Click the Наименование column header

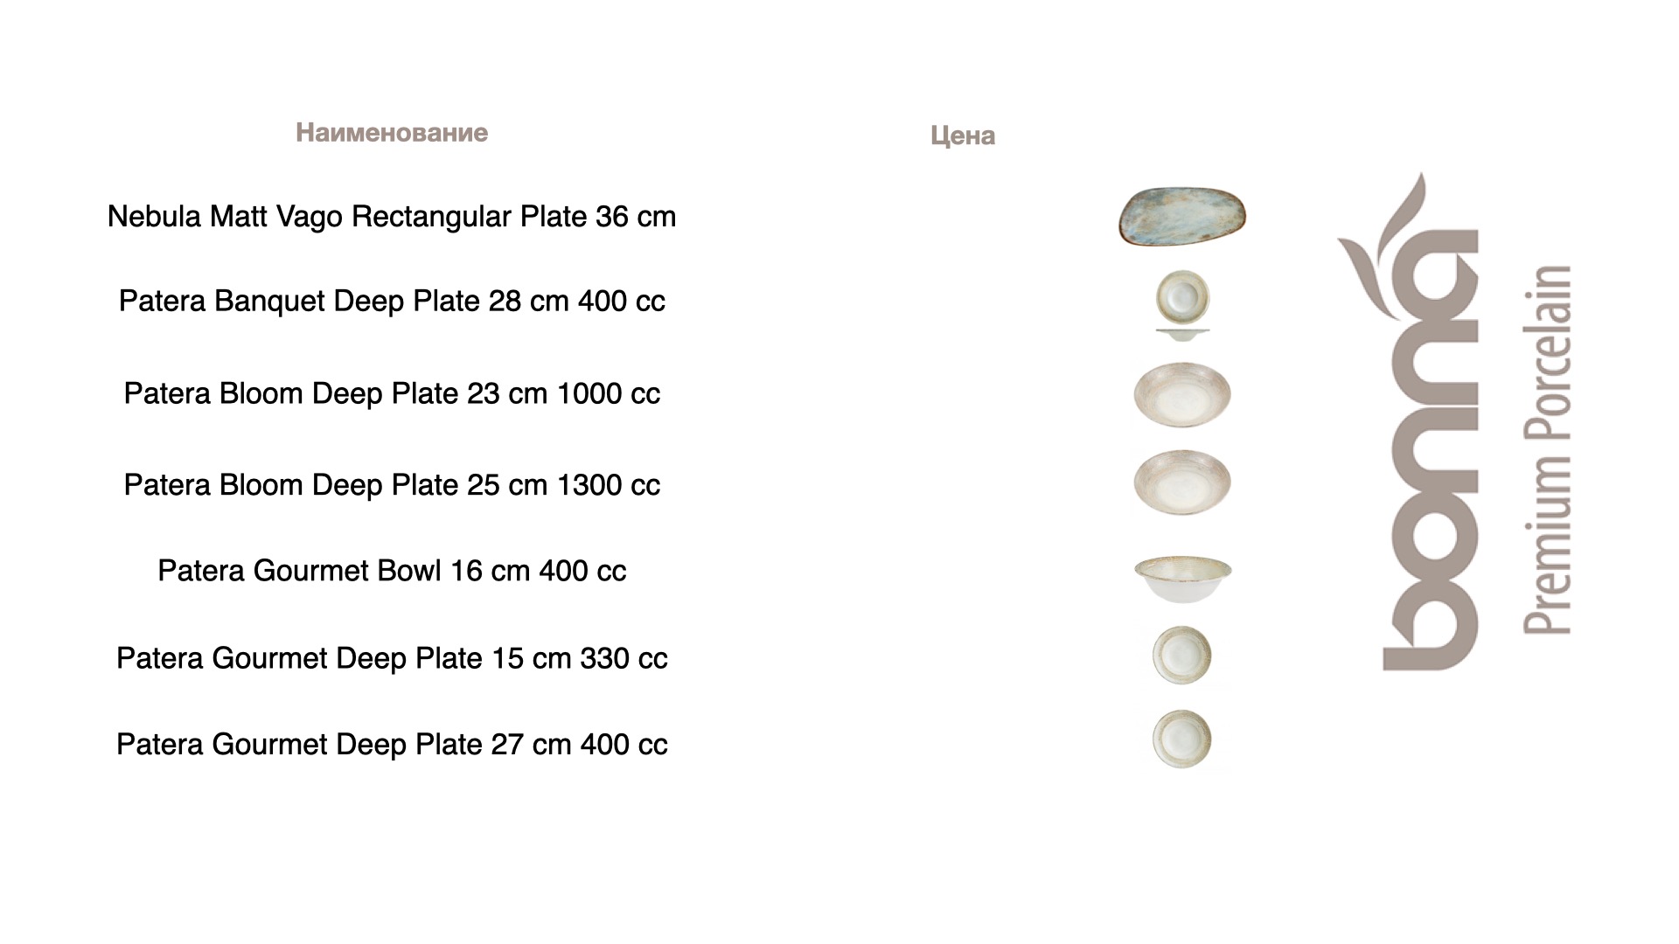tap(391, 133)
